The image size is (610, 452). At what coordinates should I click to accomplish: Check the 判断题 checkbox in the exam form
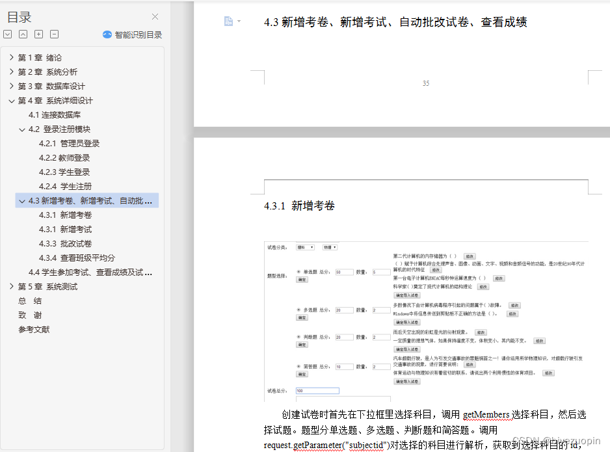pyautogui.click(x=297, y=336)
